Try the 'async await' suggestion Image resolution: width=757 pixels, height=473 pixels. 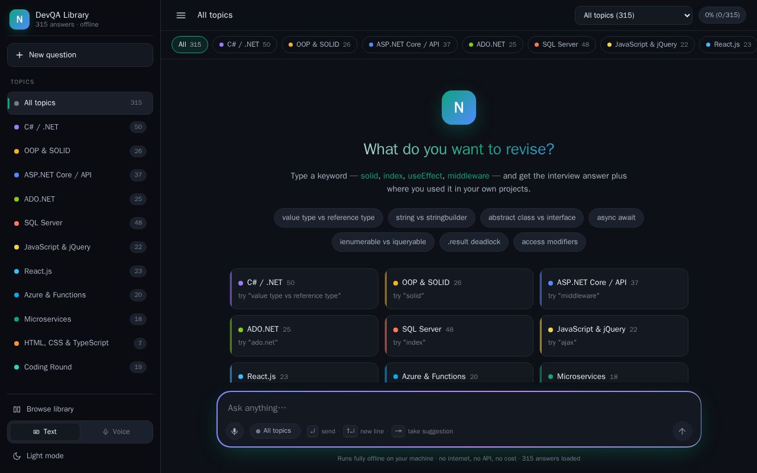pos(616,218)
